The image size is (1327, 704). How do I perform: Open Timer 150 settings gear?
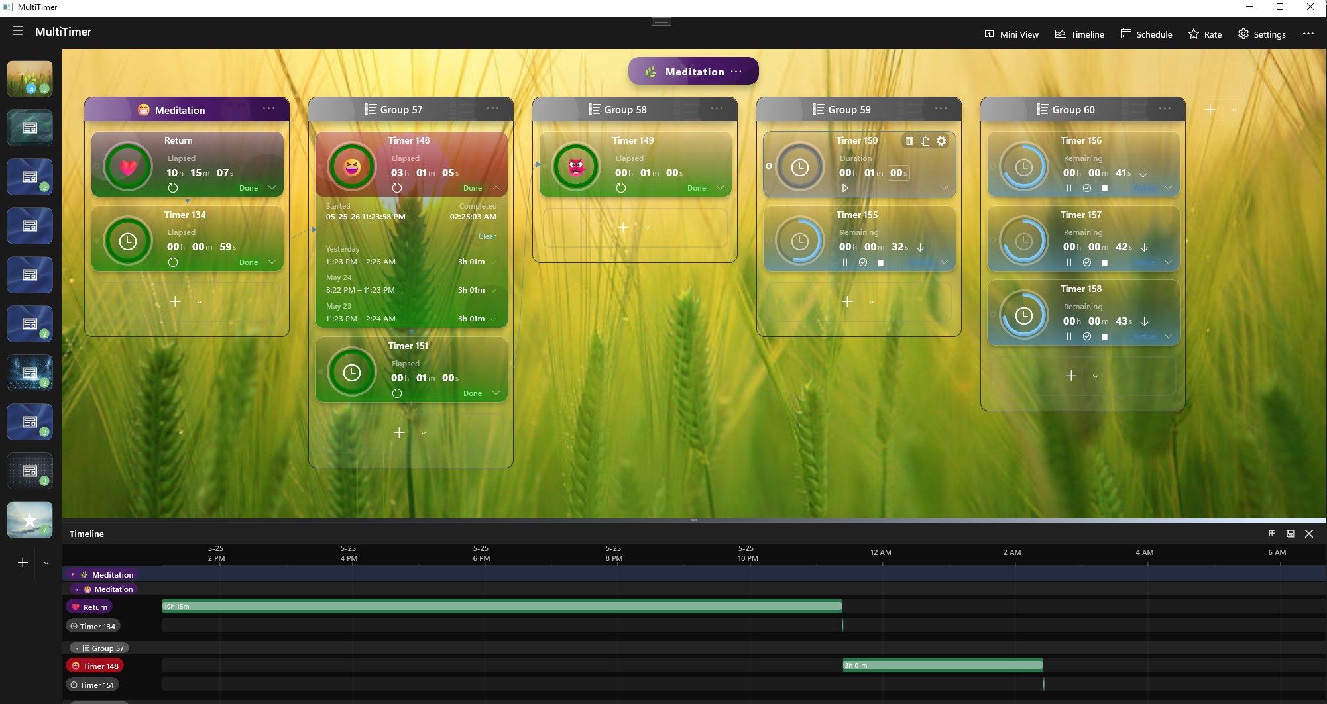click(x=941, y=140)
